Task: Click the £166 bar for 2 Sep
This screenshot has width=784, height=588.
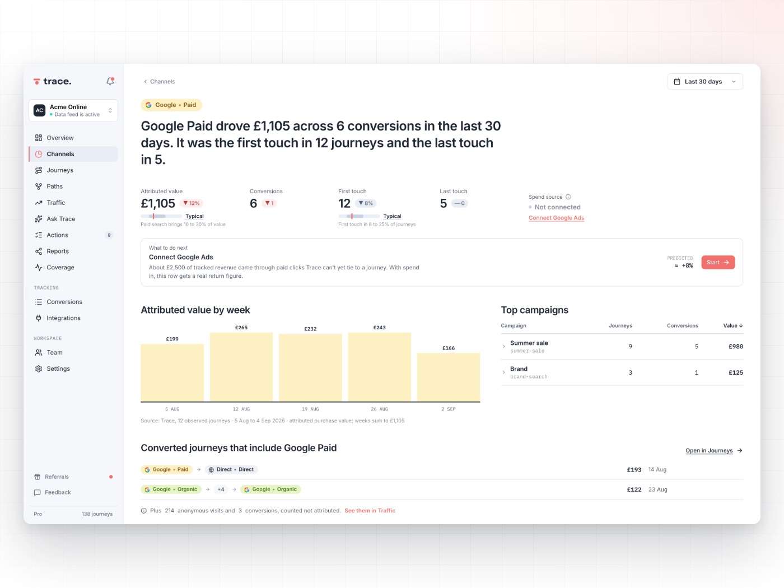Action: click(449, 377)
